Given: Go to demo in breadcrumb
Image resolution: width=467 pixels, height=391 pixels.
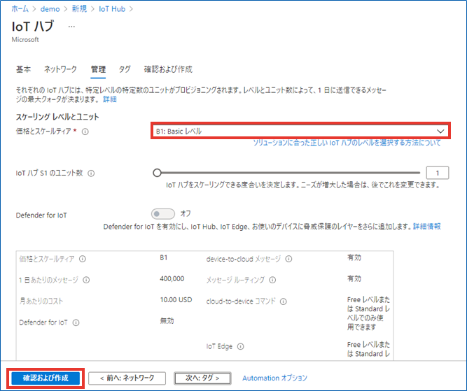Looking at the screenshot, I should point(50,9).
